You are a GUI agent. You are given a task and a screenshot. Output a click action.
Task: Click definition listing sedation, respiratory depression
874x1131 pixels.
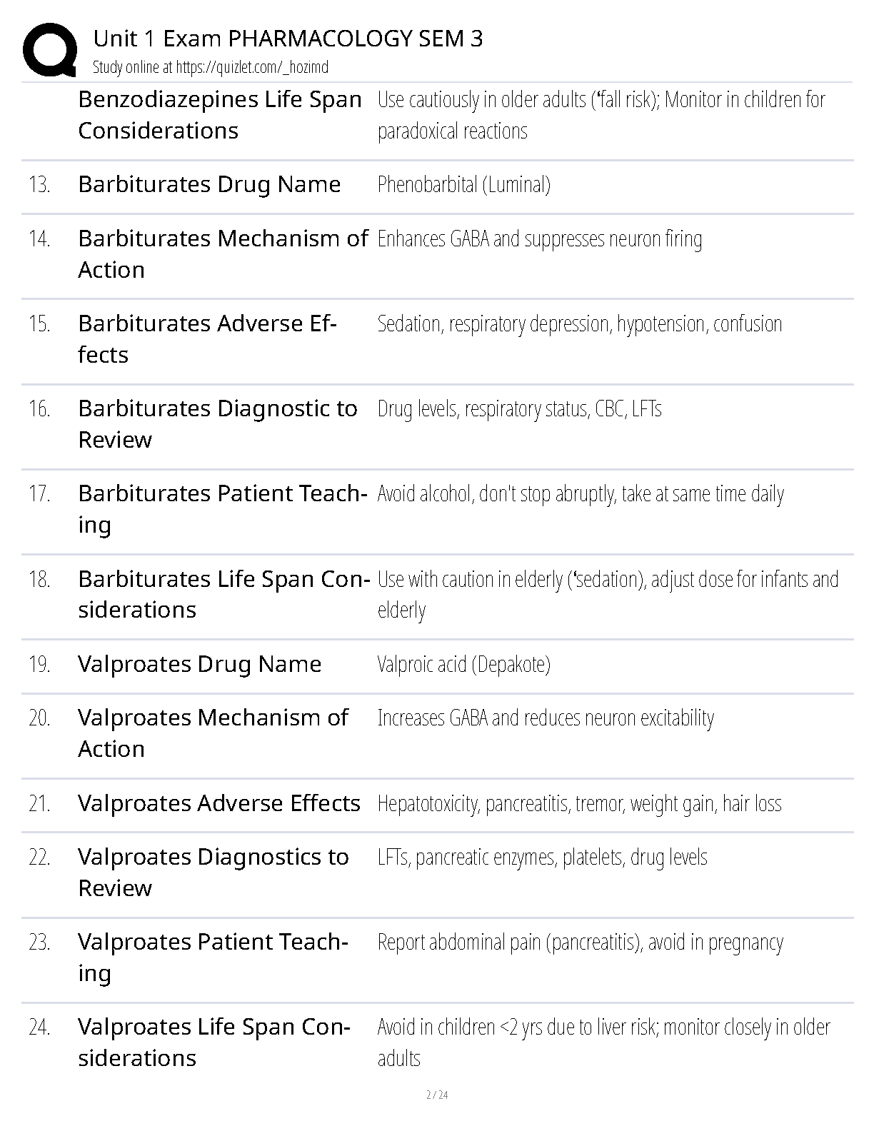[579, 324]
